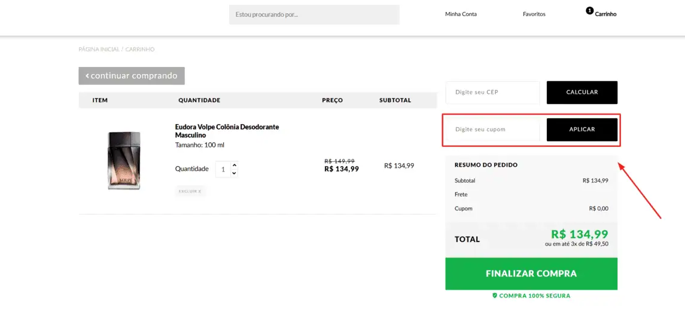The height and width of the screenshot is (316, 685).
Task: Open Favoritos
Action: point(534,14)
